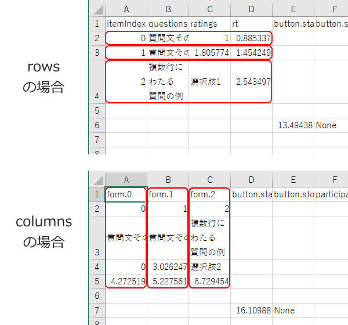Click the cell containing 0.885337

(x=252, y=38)
